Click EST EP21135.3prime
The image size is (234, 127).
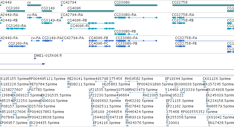(x=180, y=101)
